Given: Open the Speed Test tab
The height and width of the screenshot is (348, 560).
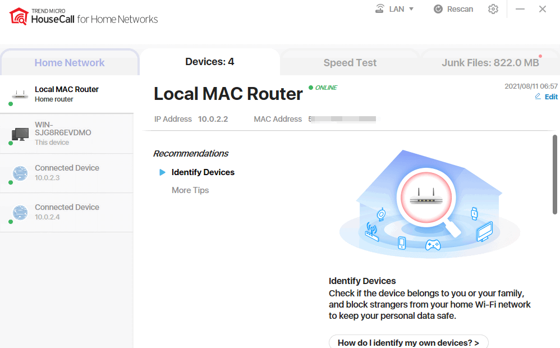Looking at the screenshot, I should [350, 63].
